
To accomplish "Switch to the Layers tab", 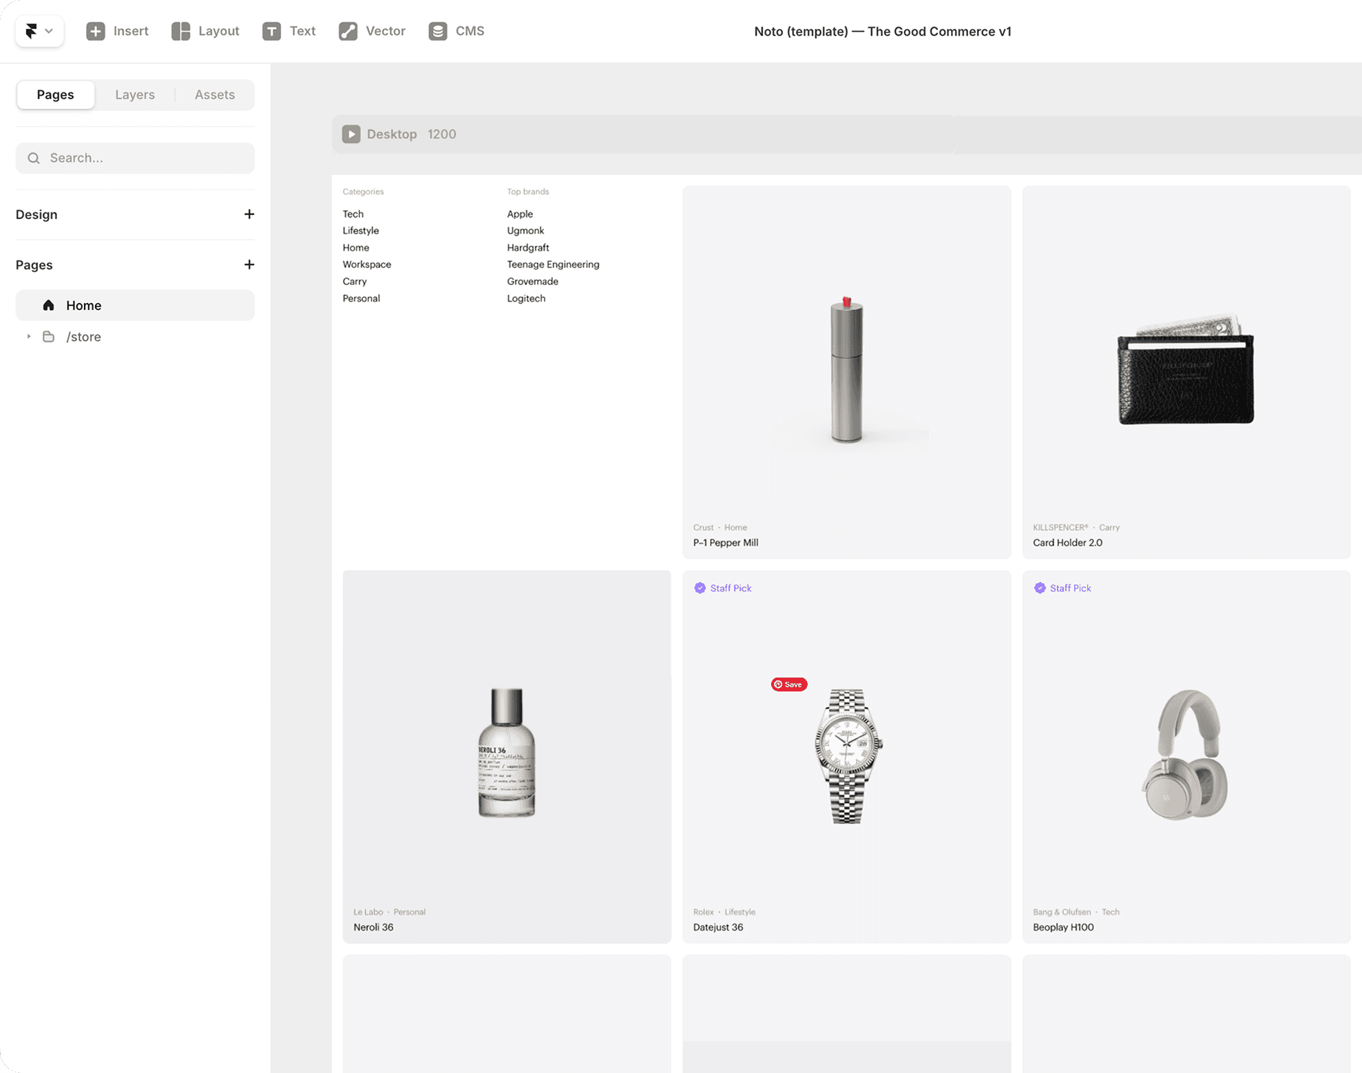I will pos(134,94).
